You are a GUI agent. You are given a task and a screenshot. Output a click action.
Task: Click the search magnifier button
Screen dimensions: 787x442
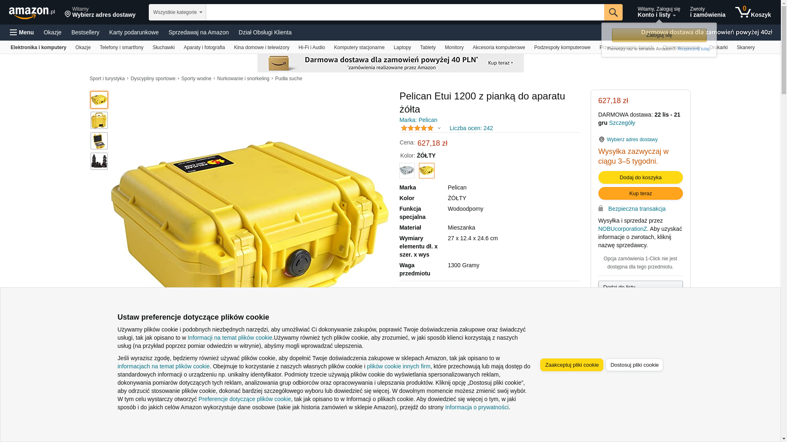613,12
